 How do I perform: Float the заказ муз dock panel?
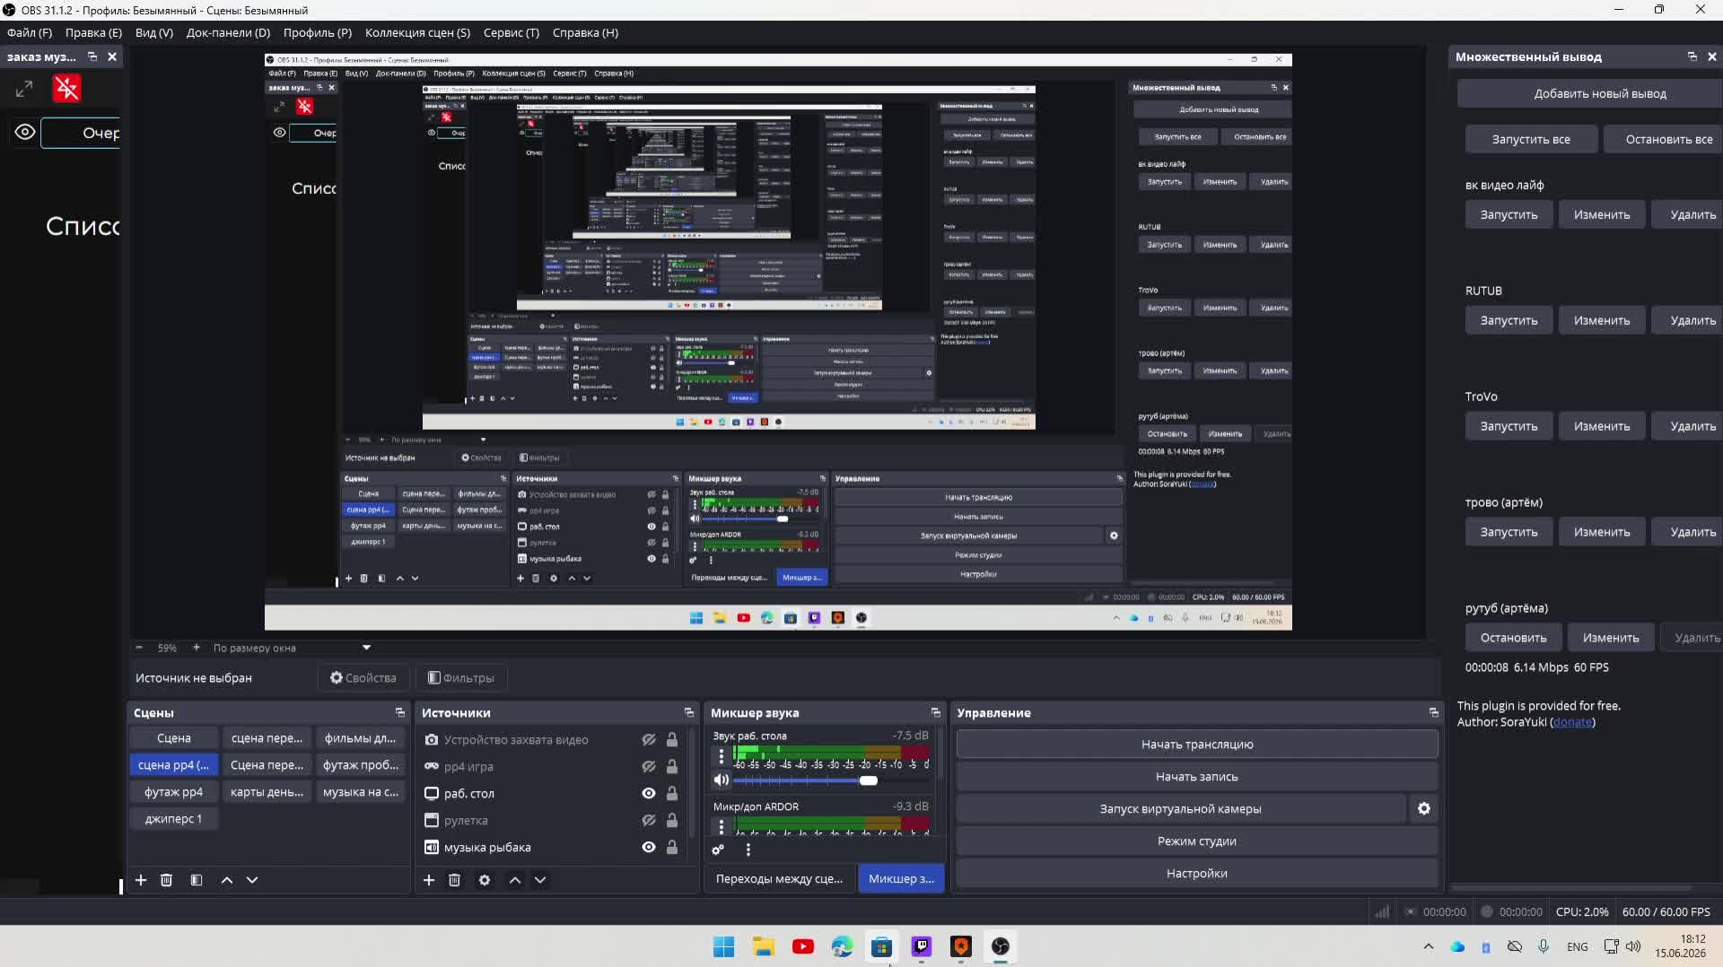92,57
